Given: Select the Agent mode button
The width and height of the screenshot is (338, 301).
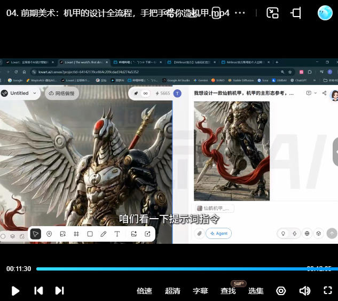Looking at the screenshot, I should coord(219,233).
